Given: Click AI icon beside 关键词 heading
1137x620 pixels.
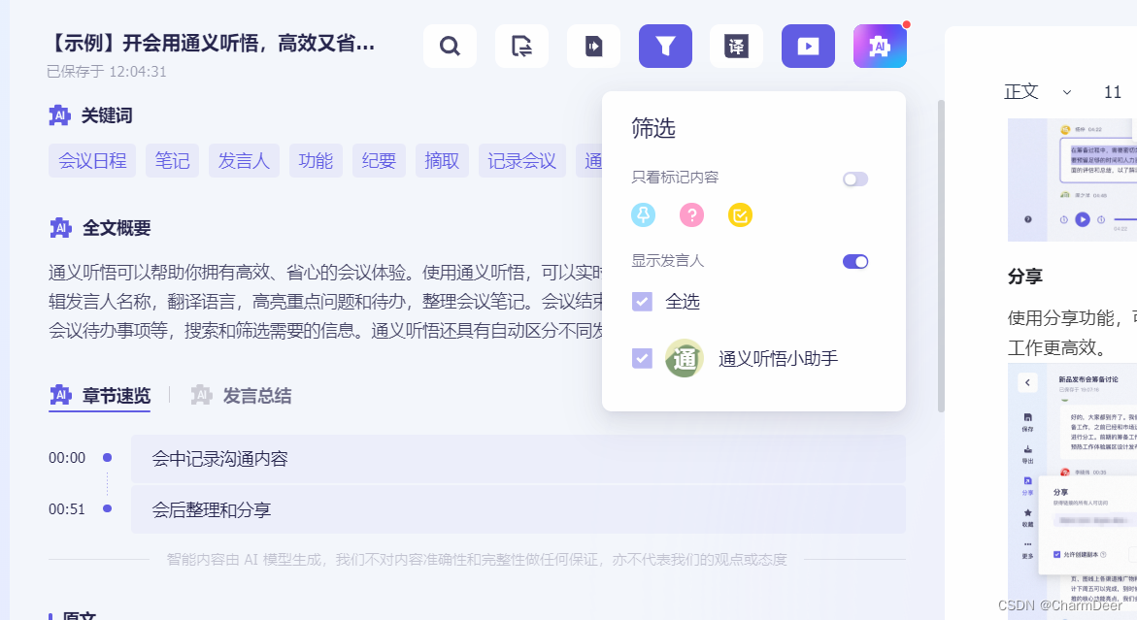Looking at the screenshot, I should click(59, 115).
